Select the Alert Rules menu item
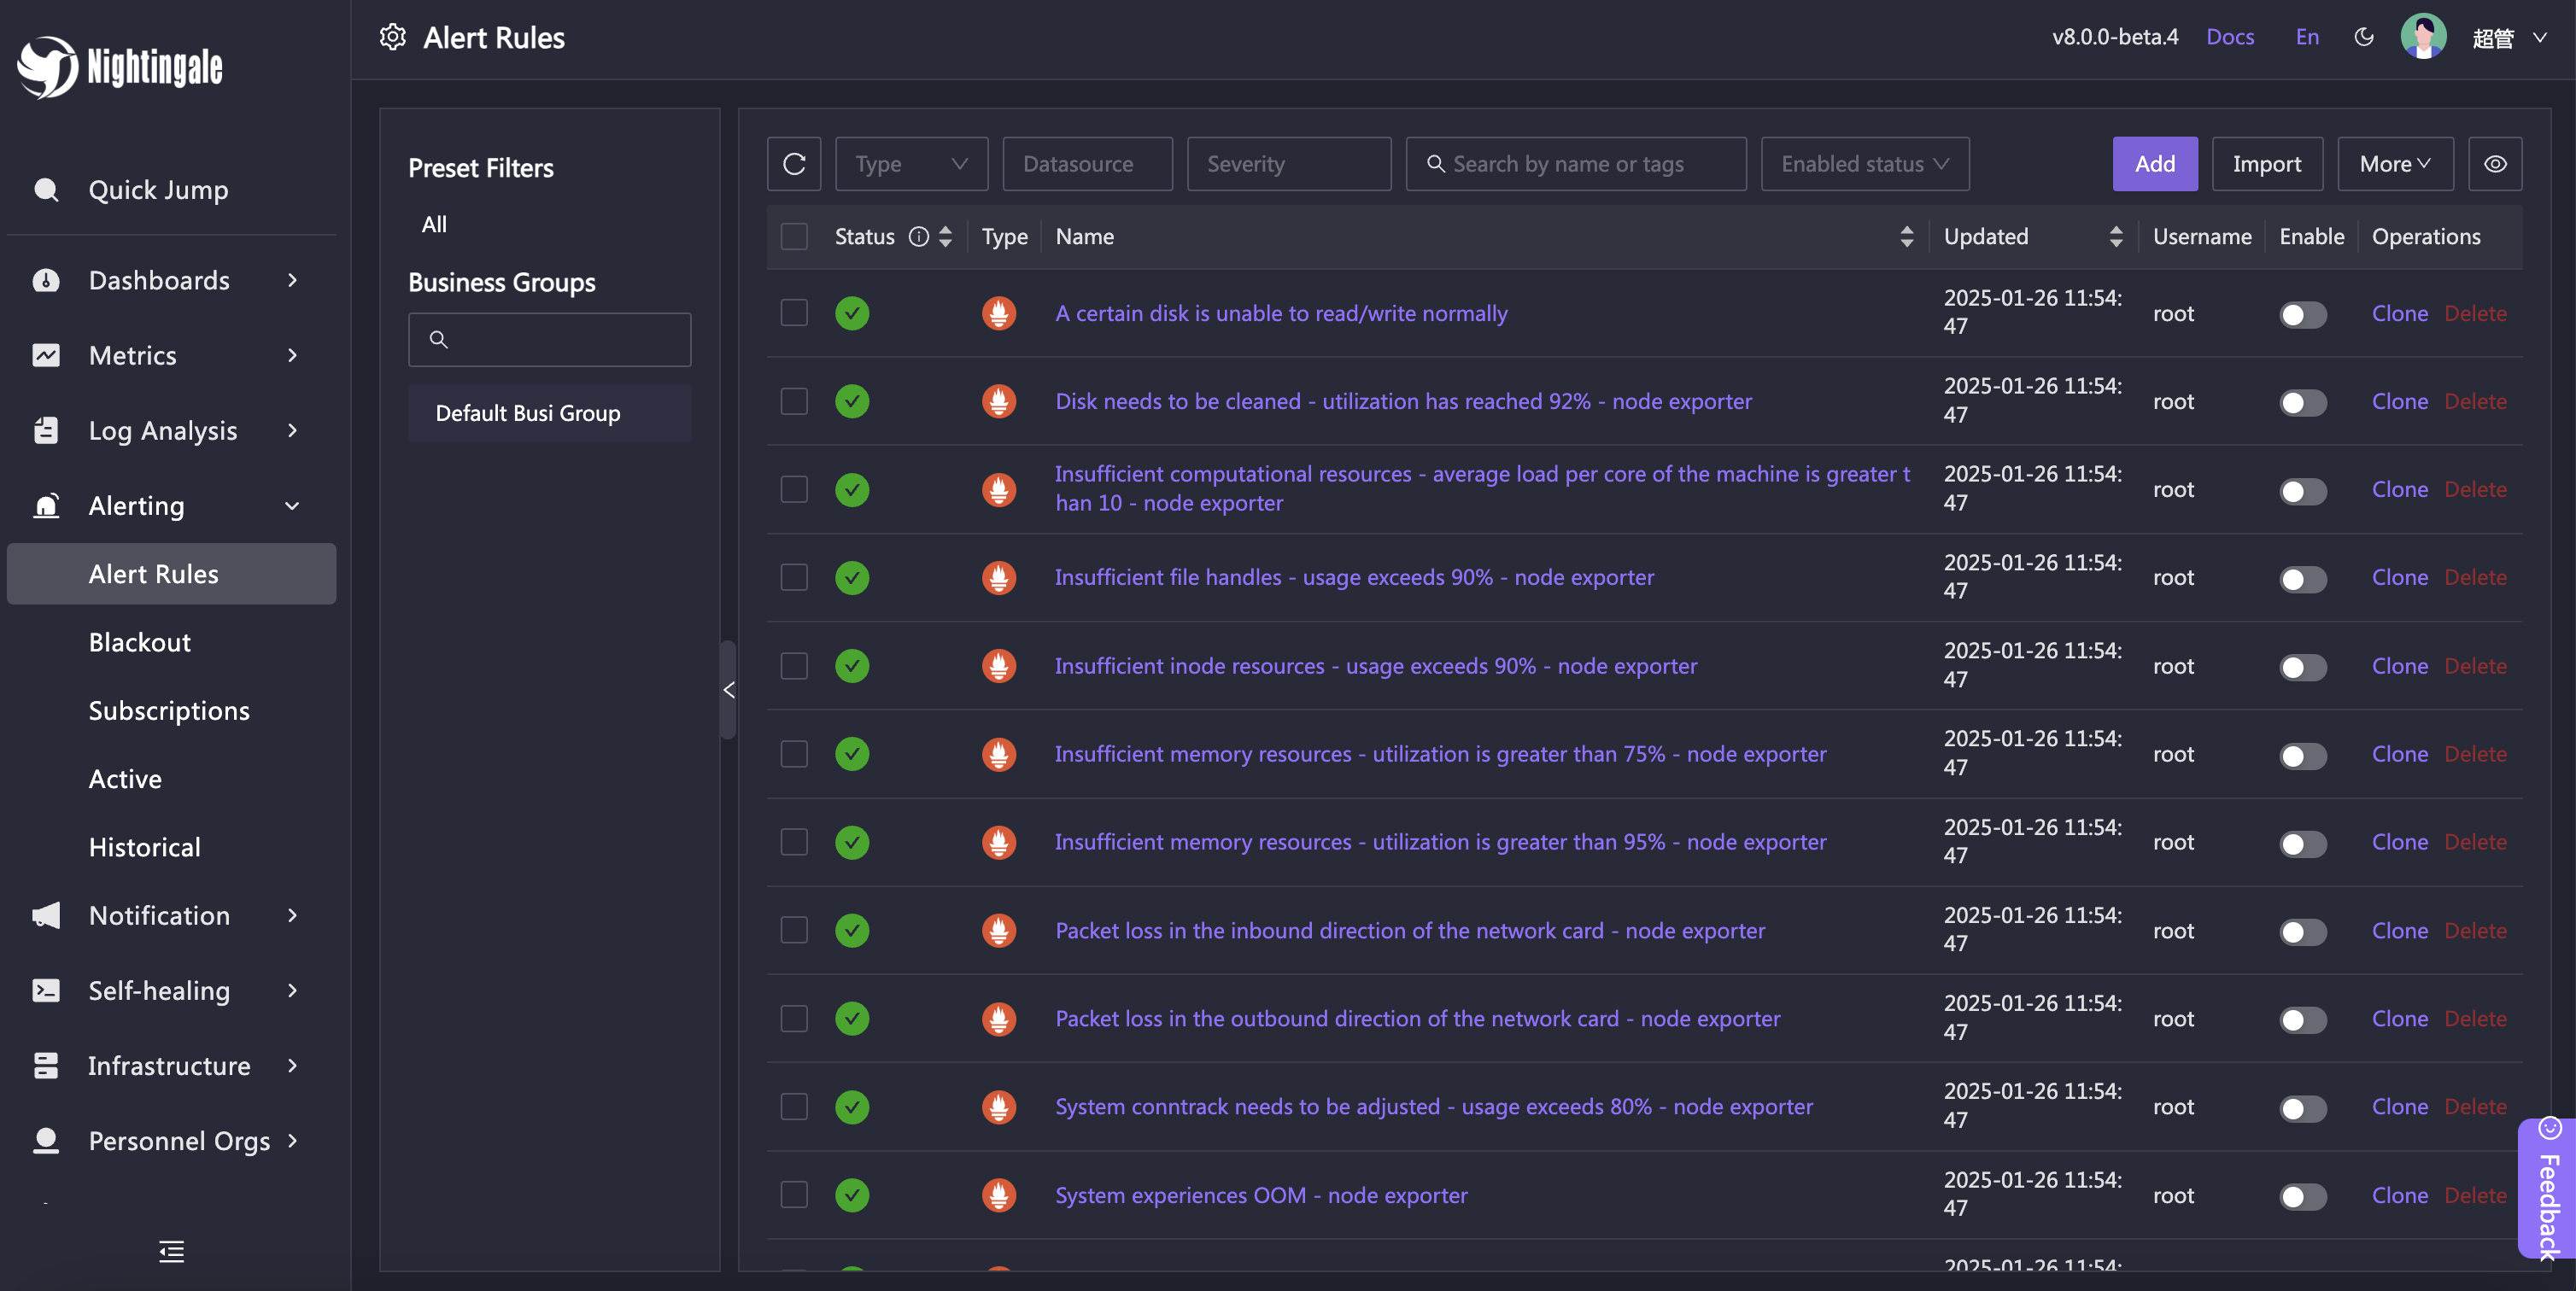 171,574
